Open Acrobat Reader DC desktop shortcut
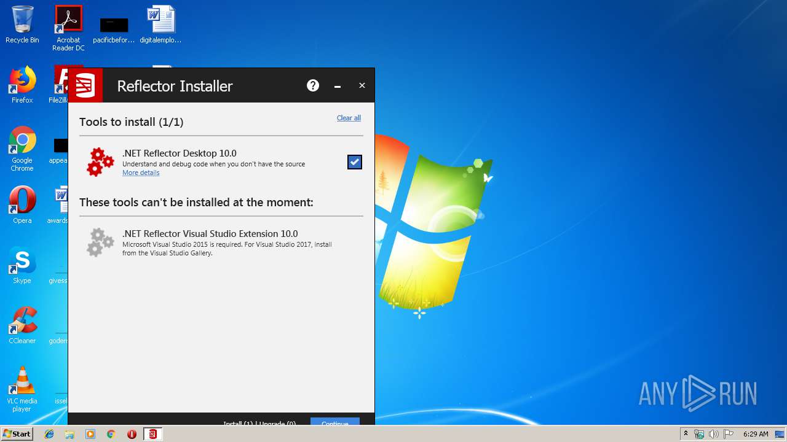 pos(68,28)
